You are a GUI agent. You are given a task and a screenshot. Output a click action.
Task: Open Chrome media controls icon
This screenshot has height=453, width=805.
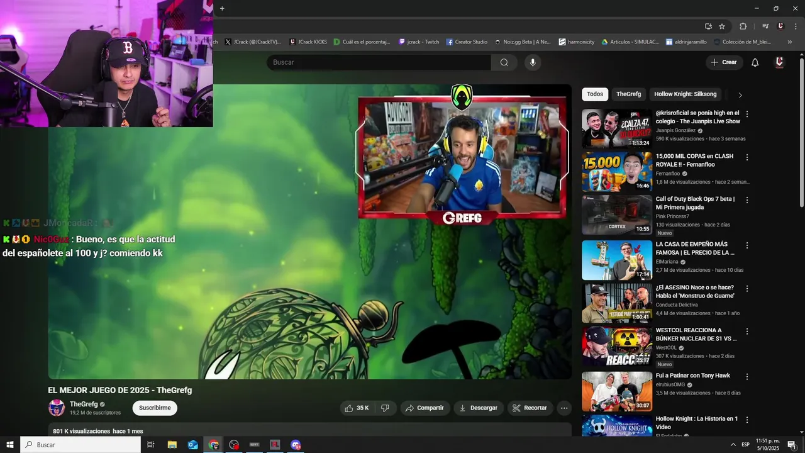tap(765, 26)
